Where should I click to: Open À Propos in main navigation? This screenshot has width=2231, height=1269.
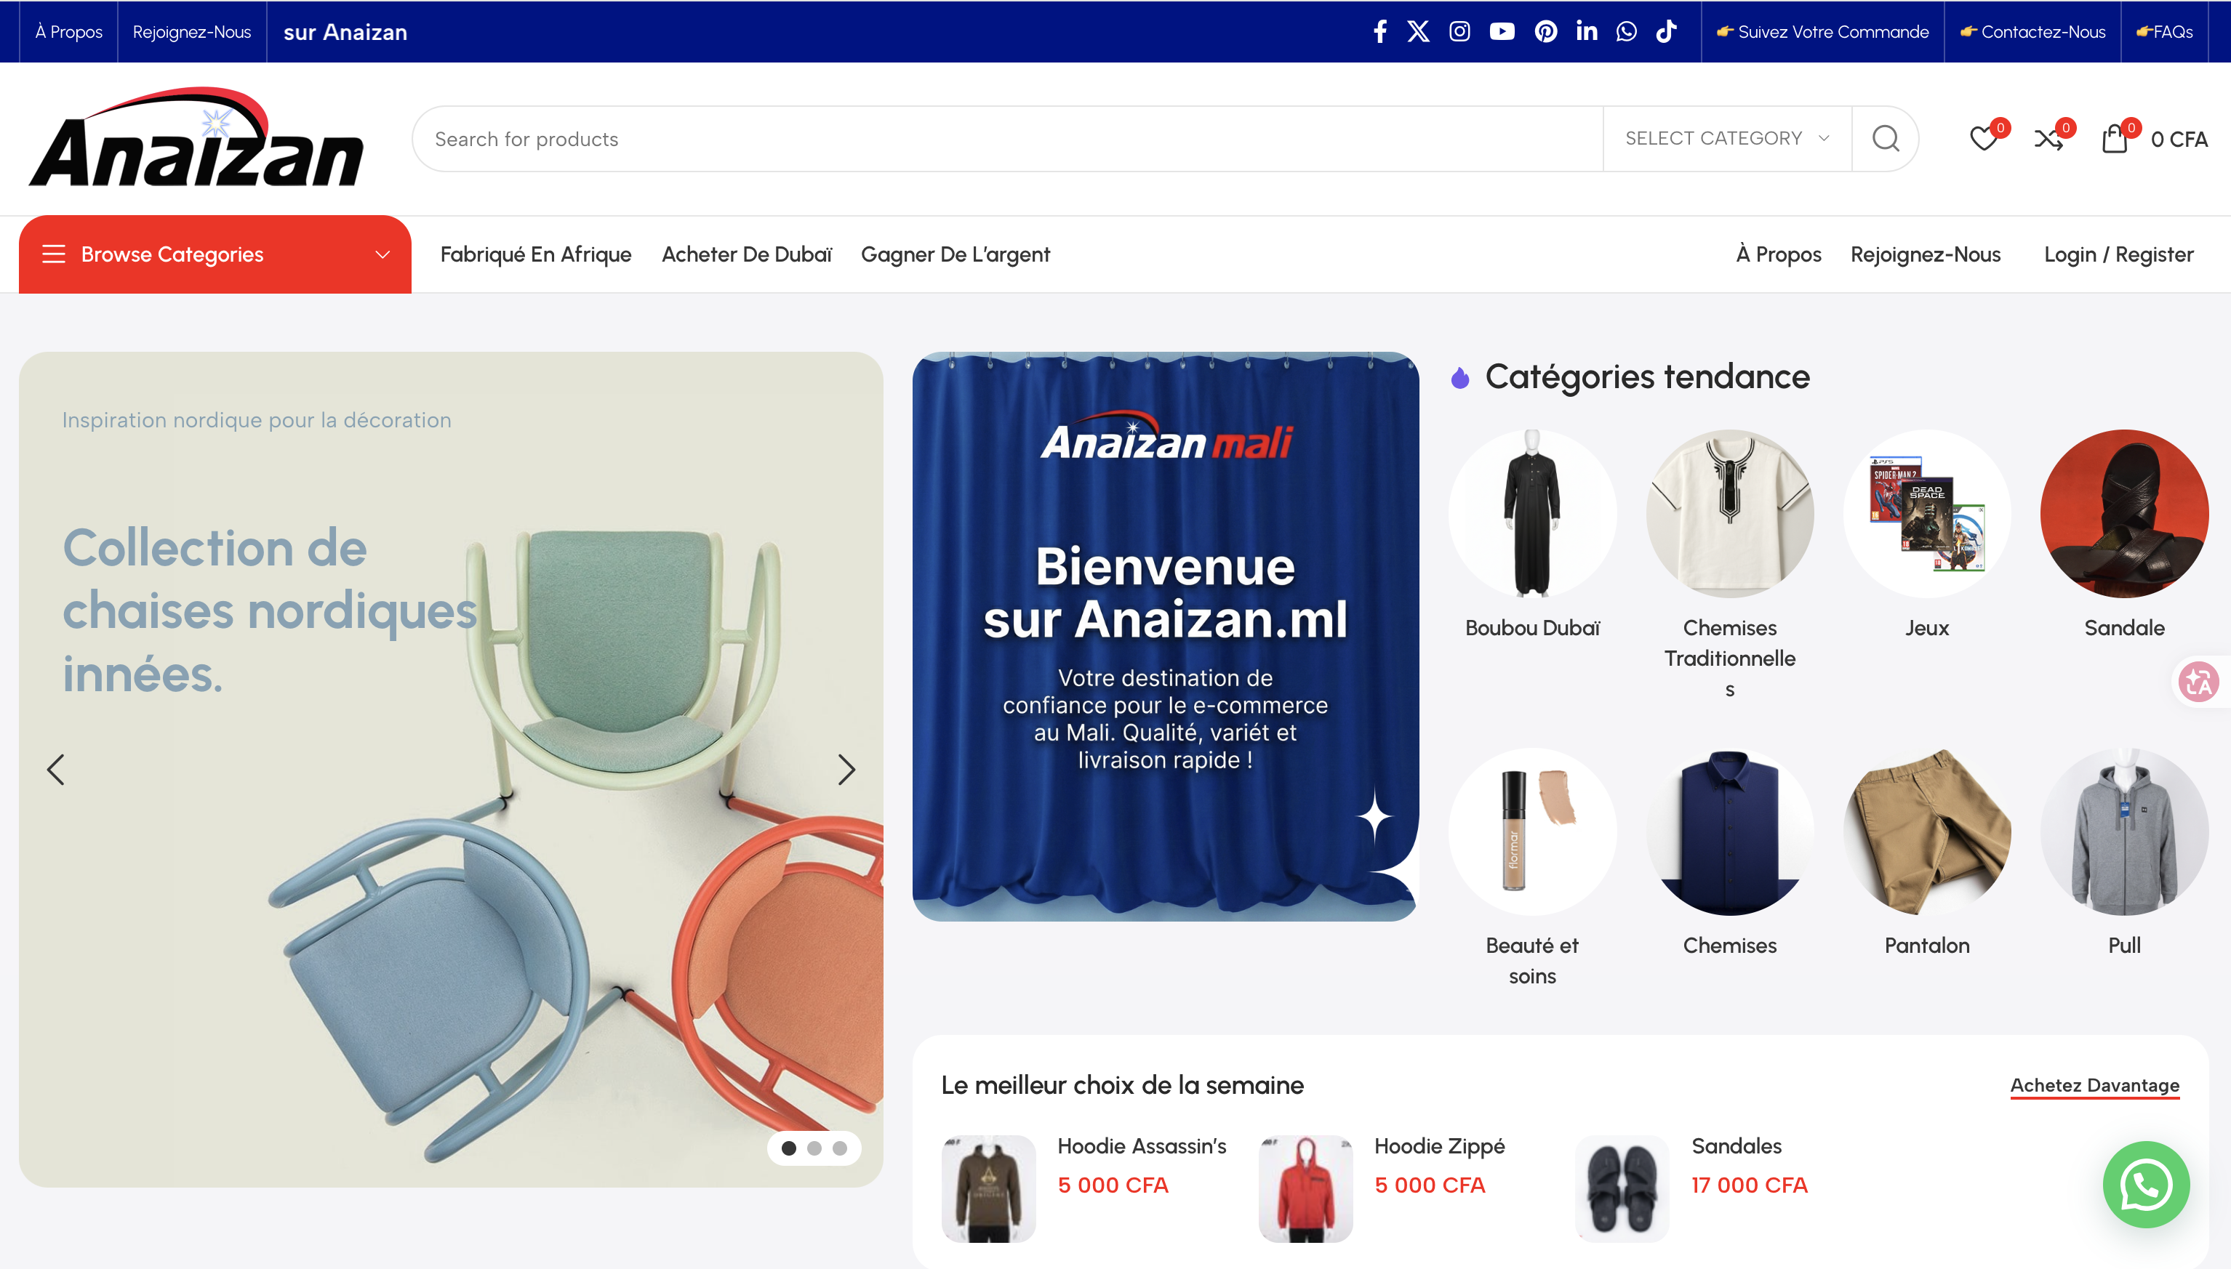[1779, 254]
